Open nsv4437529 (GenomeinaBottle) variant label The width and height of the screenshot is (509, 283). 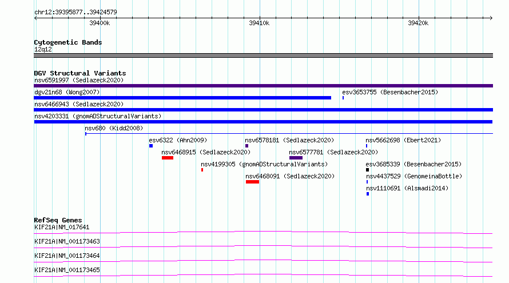414,176
